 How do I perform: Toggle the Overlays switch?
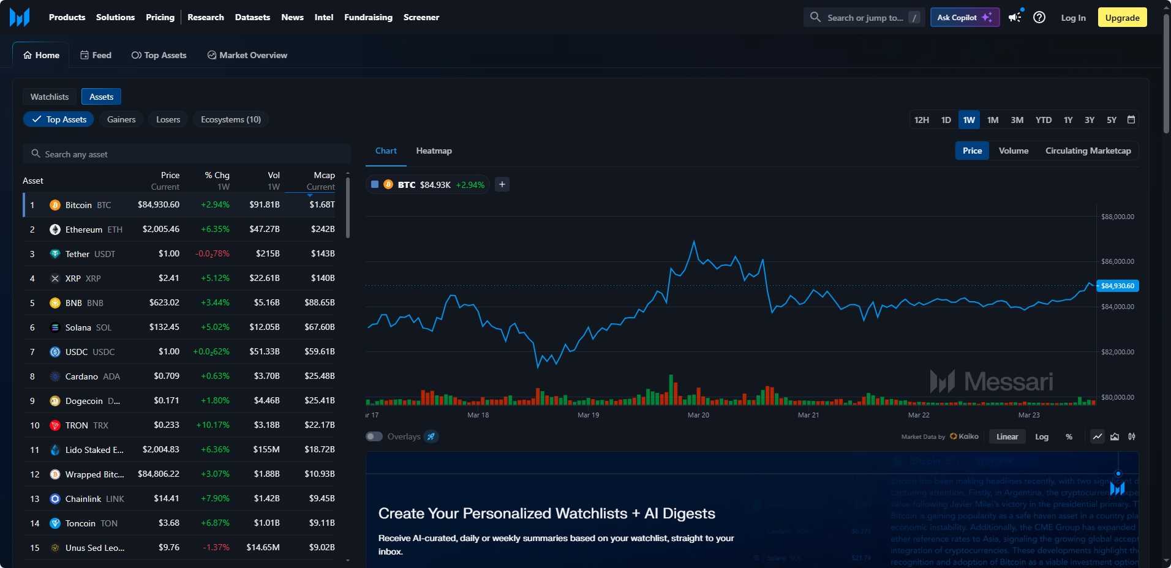tap(374, 436)
